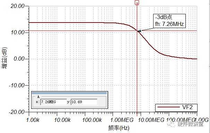Click the 100.00k x-axis tick label
The height and width of the screenshot is (133, 210).
coord(92,120)
